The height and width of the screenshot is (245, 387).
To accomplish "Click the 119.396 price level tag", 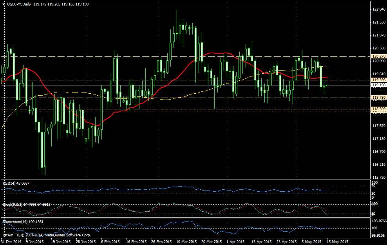I will click(x=378, y=80).
